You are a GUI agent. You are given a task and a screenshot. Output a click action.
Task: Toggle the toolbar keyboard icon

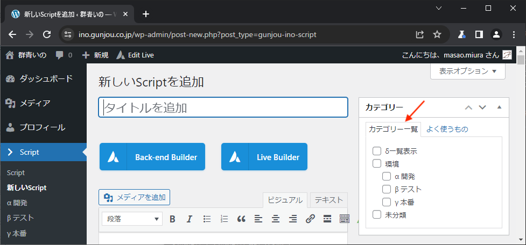pos(345,219)
